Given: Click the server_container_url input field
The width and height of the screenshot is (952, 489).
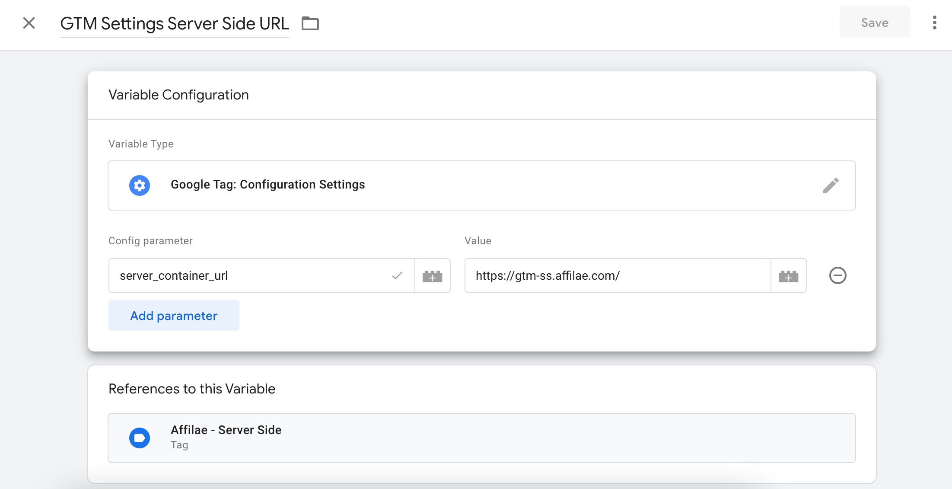Looking at the screenshot, I should (x=251, y=276).
